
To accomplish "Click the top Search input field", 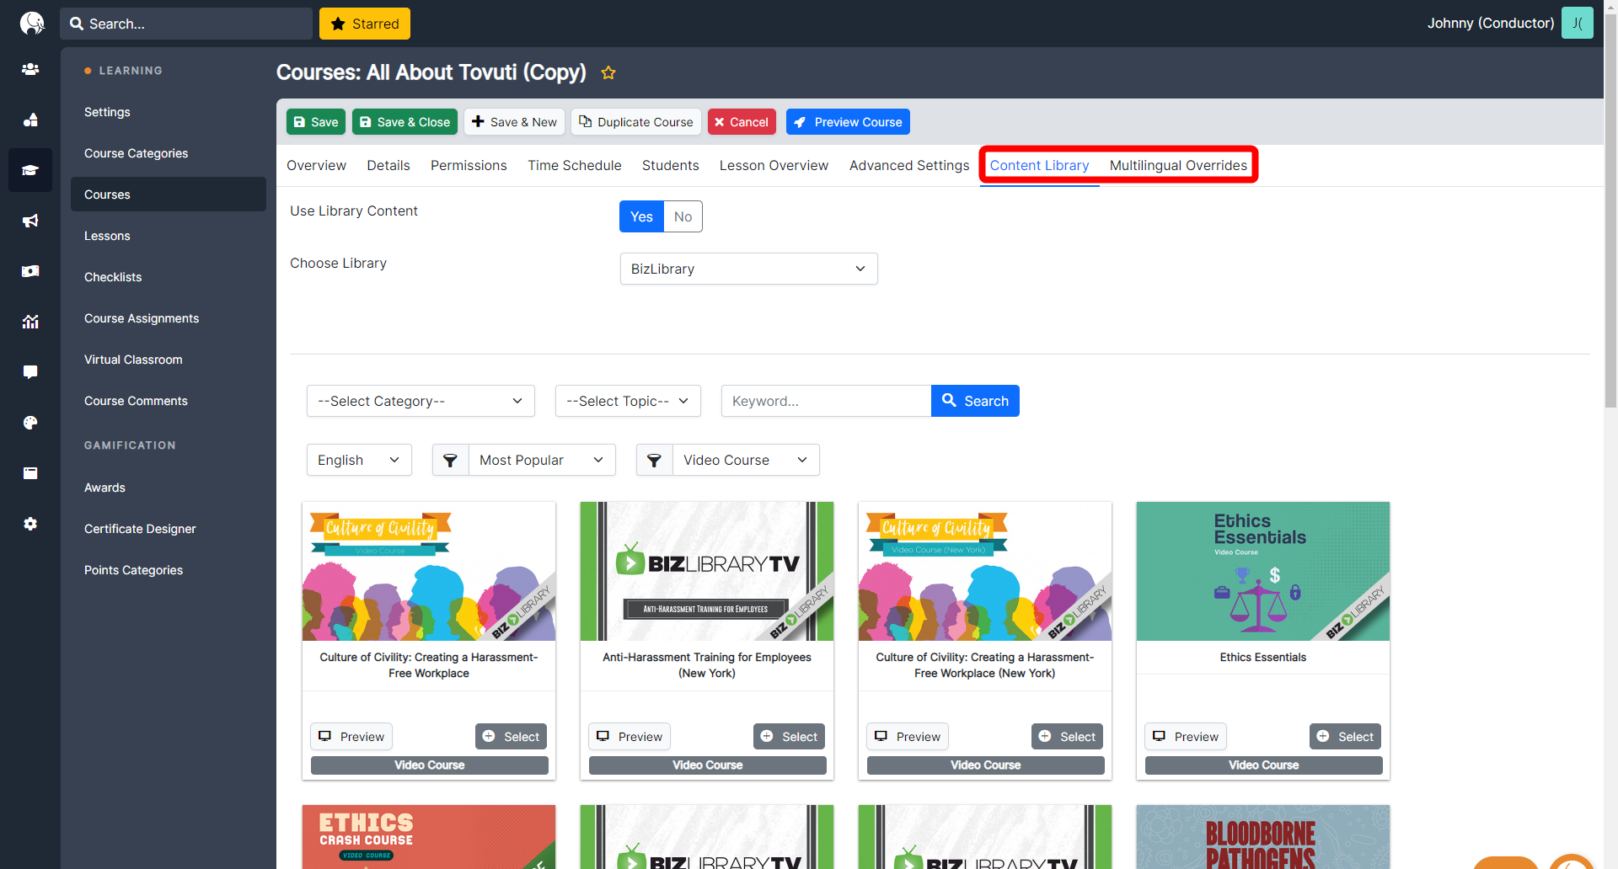I will 186,24.
